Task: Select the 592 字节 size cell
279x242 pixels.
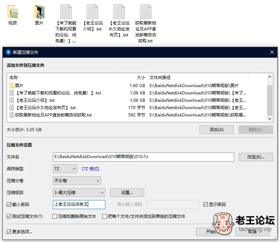Action: (x=137, y=115)
